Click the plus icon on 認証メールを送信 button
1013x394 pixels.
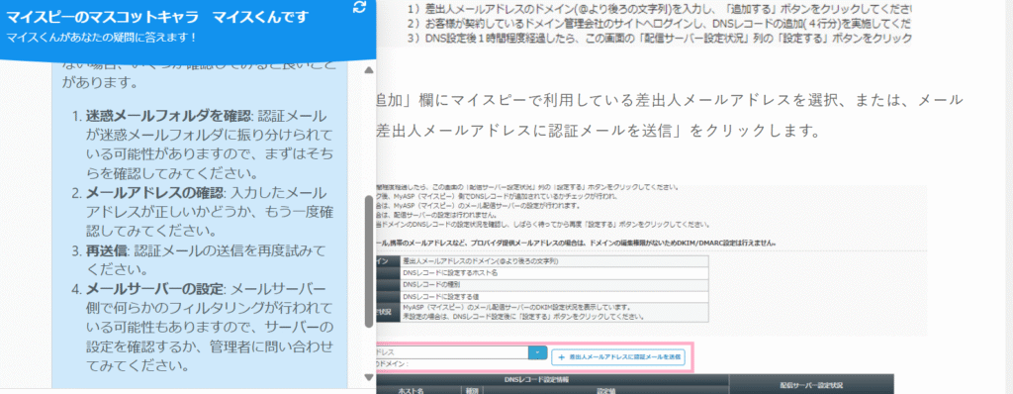point(562,356)
